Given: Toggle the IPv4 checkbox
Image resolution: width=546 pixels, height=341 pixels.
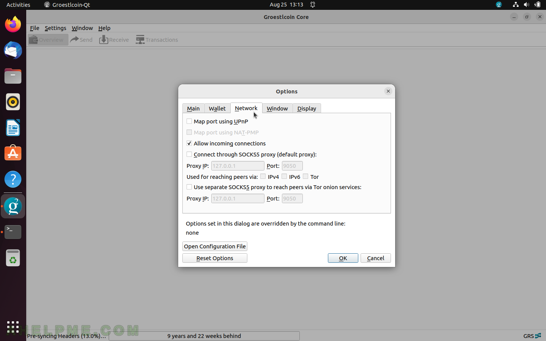Looking at the screenshot, I should (263, 176).
